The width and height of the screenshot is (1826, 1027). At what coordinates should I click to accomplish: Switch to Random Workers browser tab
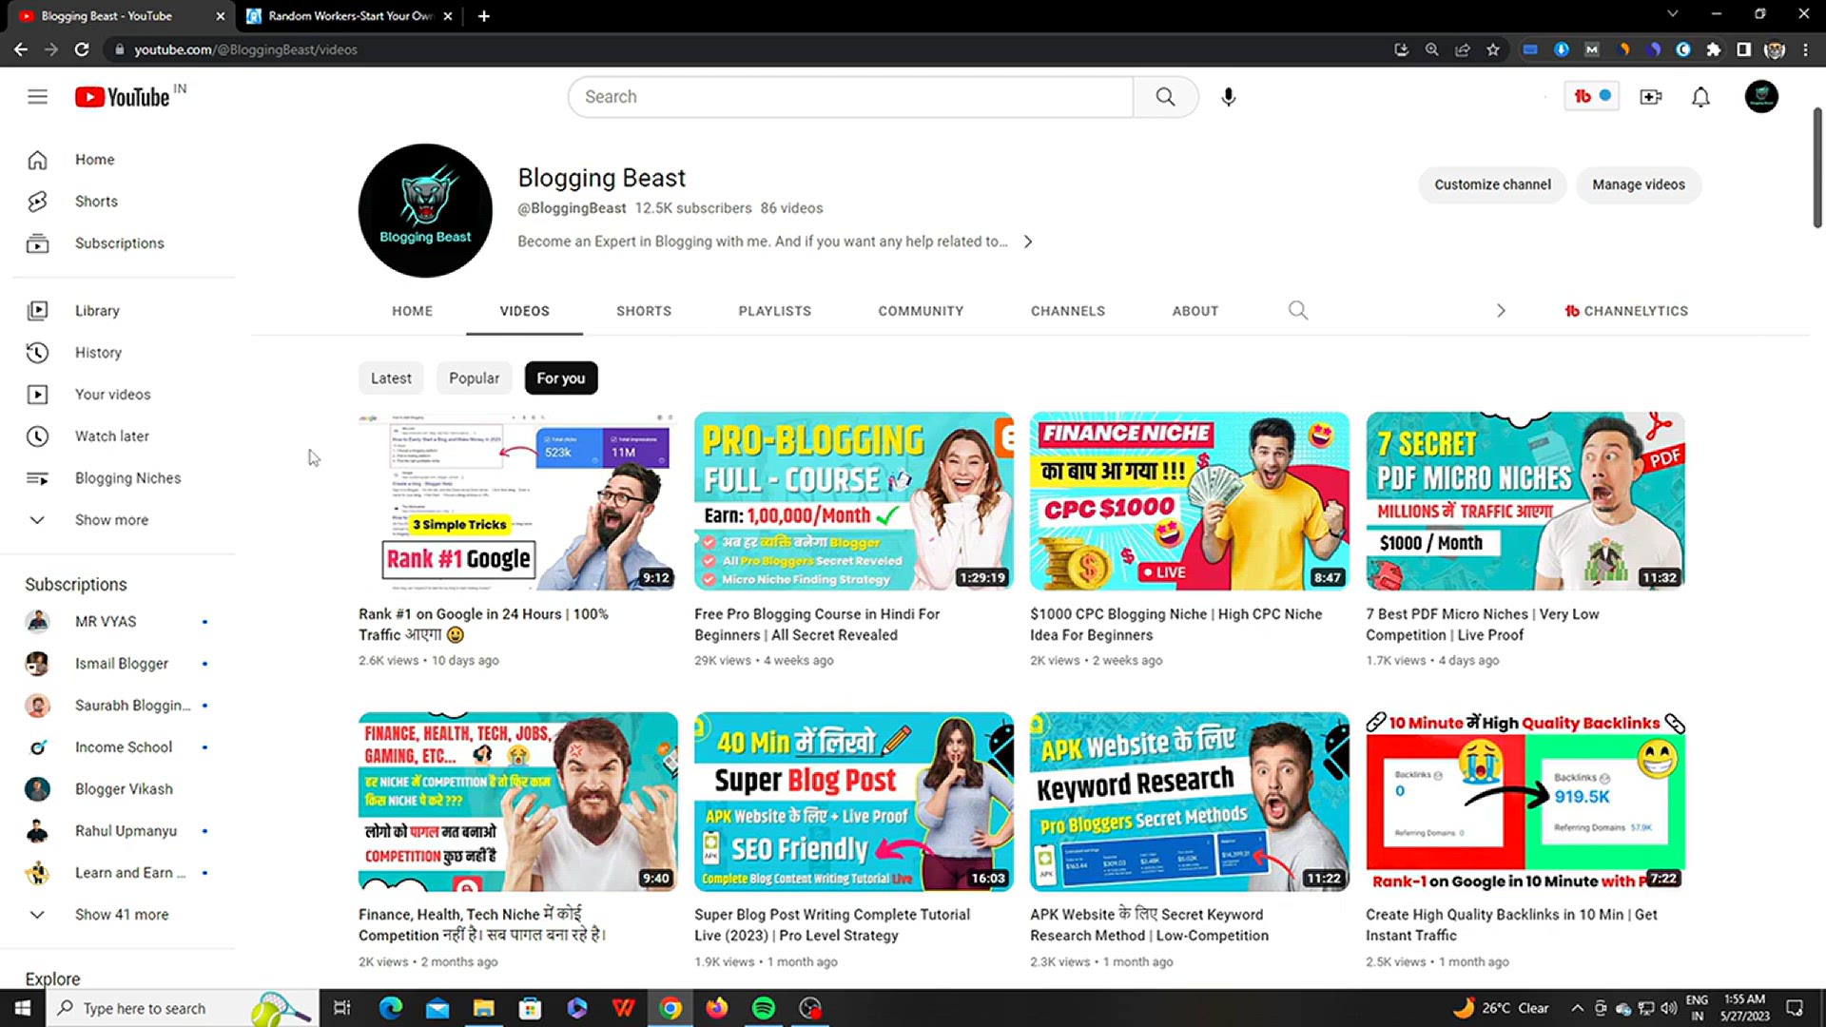point(350,16)
